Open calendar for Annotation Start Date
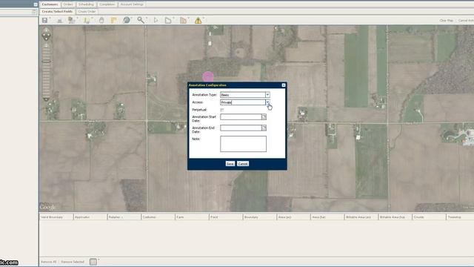Screen dimensions: 474x267 (x=264, y=117)
